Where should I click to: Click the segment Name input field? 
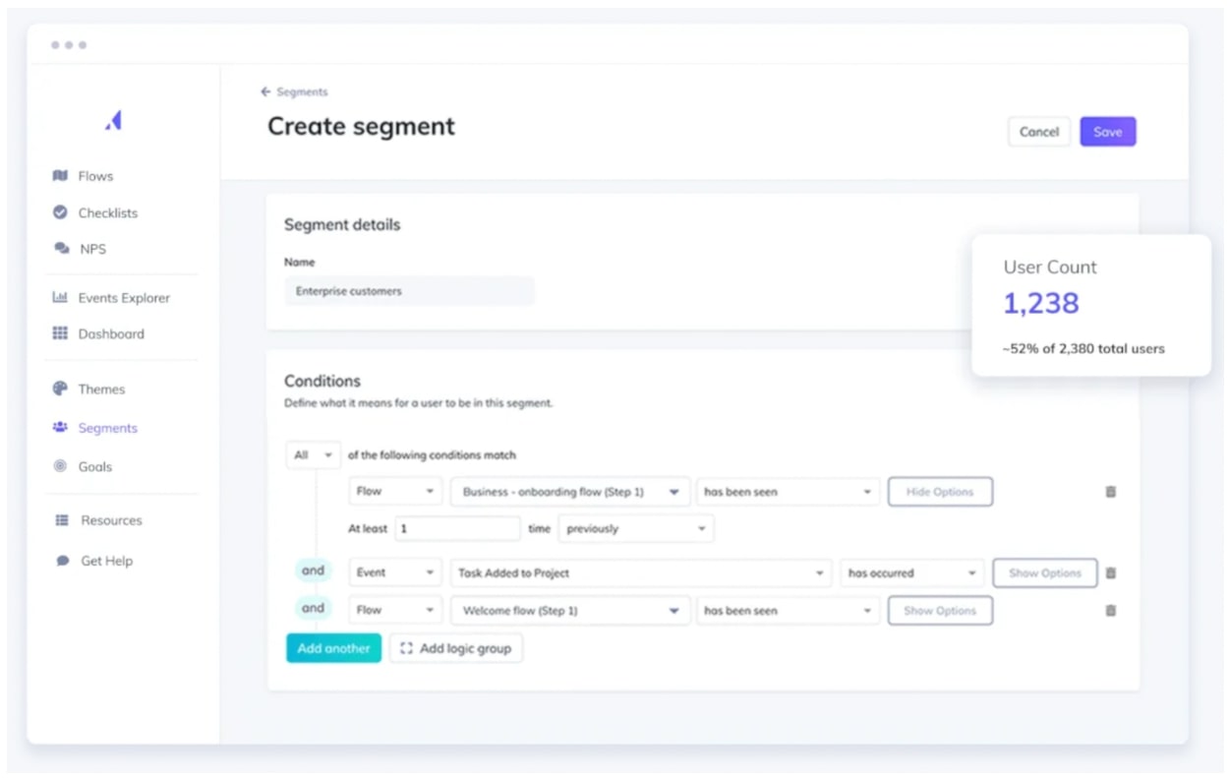[409, 291]
